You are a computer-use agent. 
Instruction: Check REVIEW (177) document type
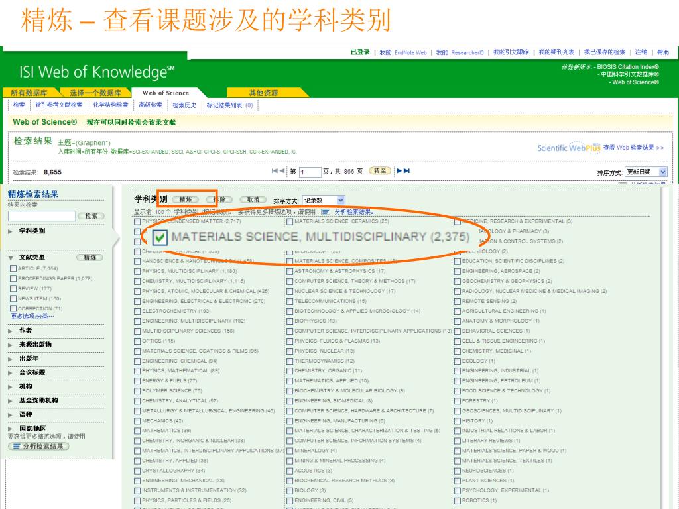(x=13, y=289)
